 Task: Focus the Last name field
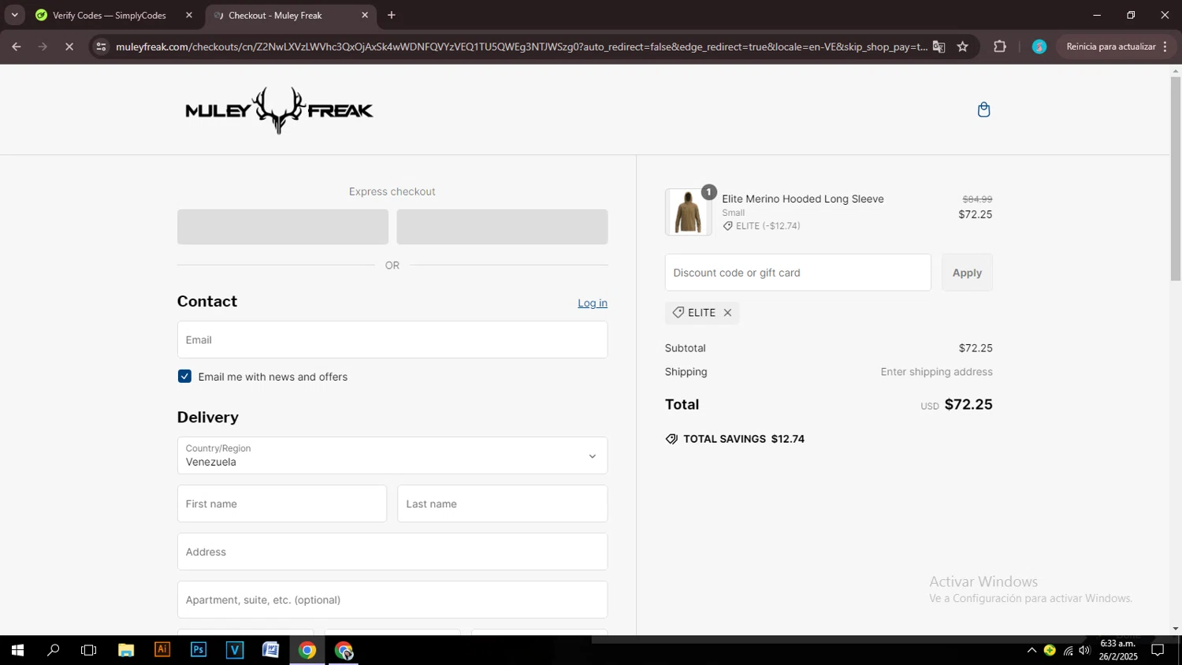click(503, 503)
